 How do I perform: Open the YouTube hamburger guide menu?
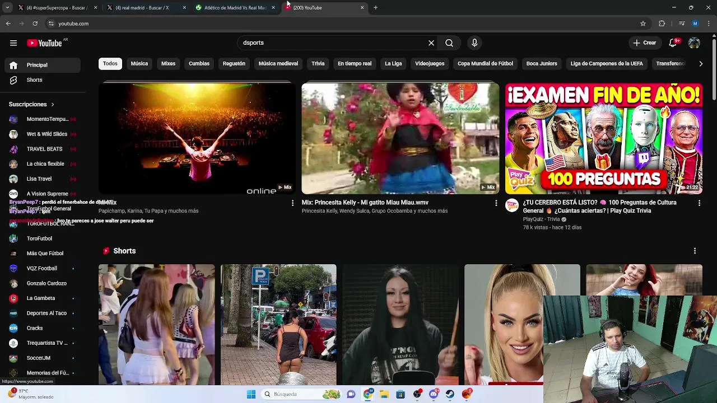point(13,43)
